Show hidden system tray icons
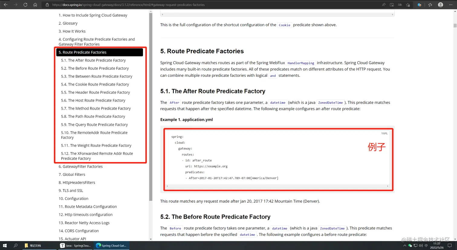This screenshot has width=457, height=250. point(405,245)
